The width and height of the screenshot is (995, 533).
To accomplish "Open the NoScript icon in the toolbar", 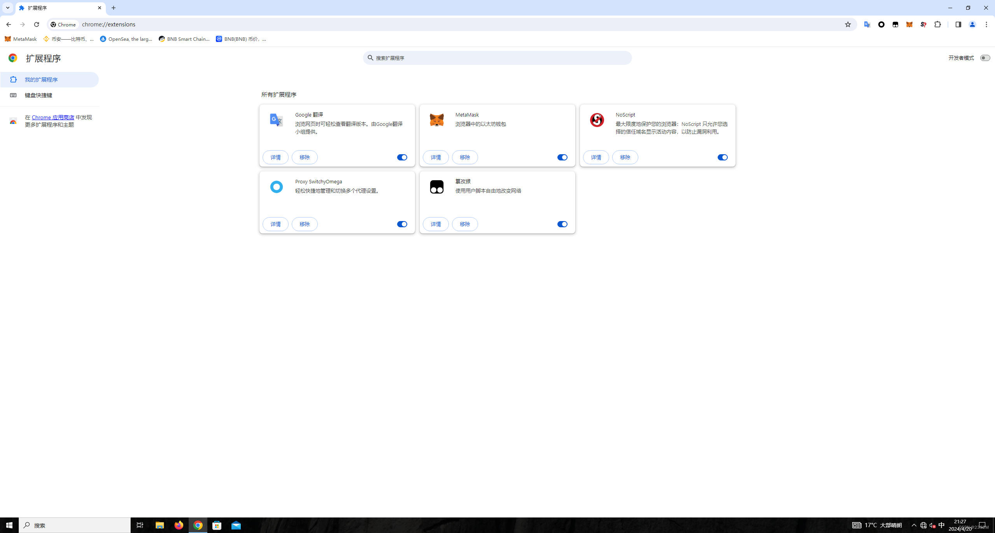I will 923,24.
